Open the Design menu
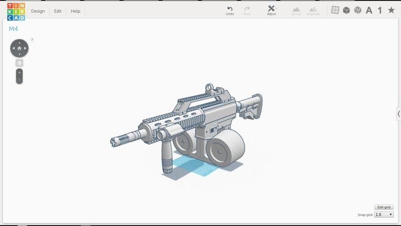 click(x=38, y=11)
